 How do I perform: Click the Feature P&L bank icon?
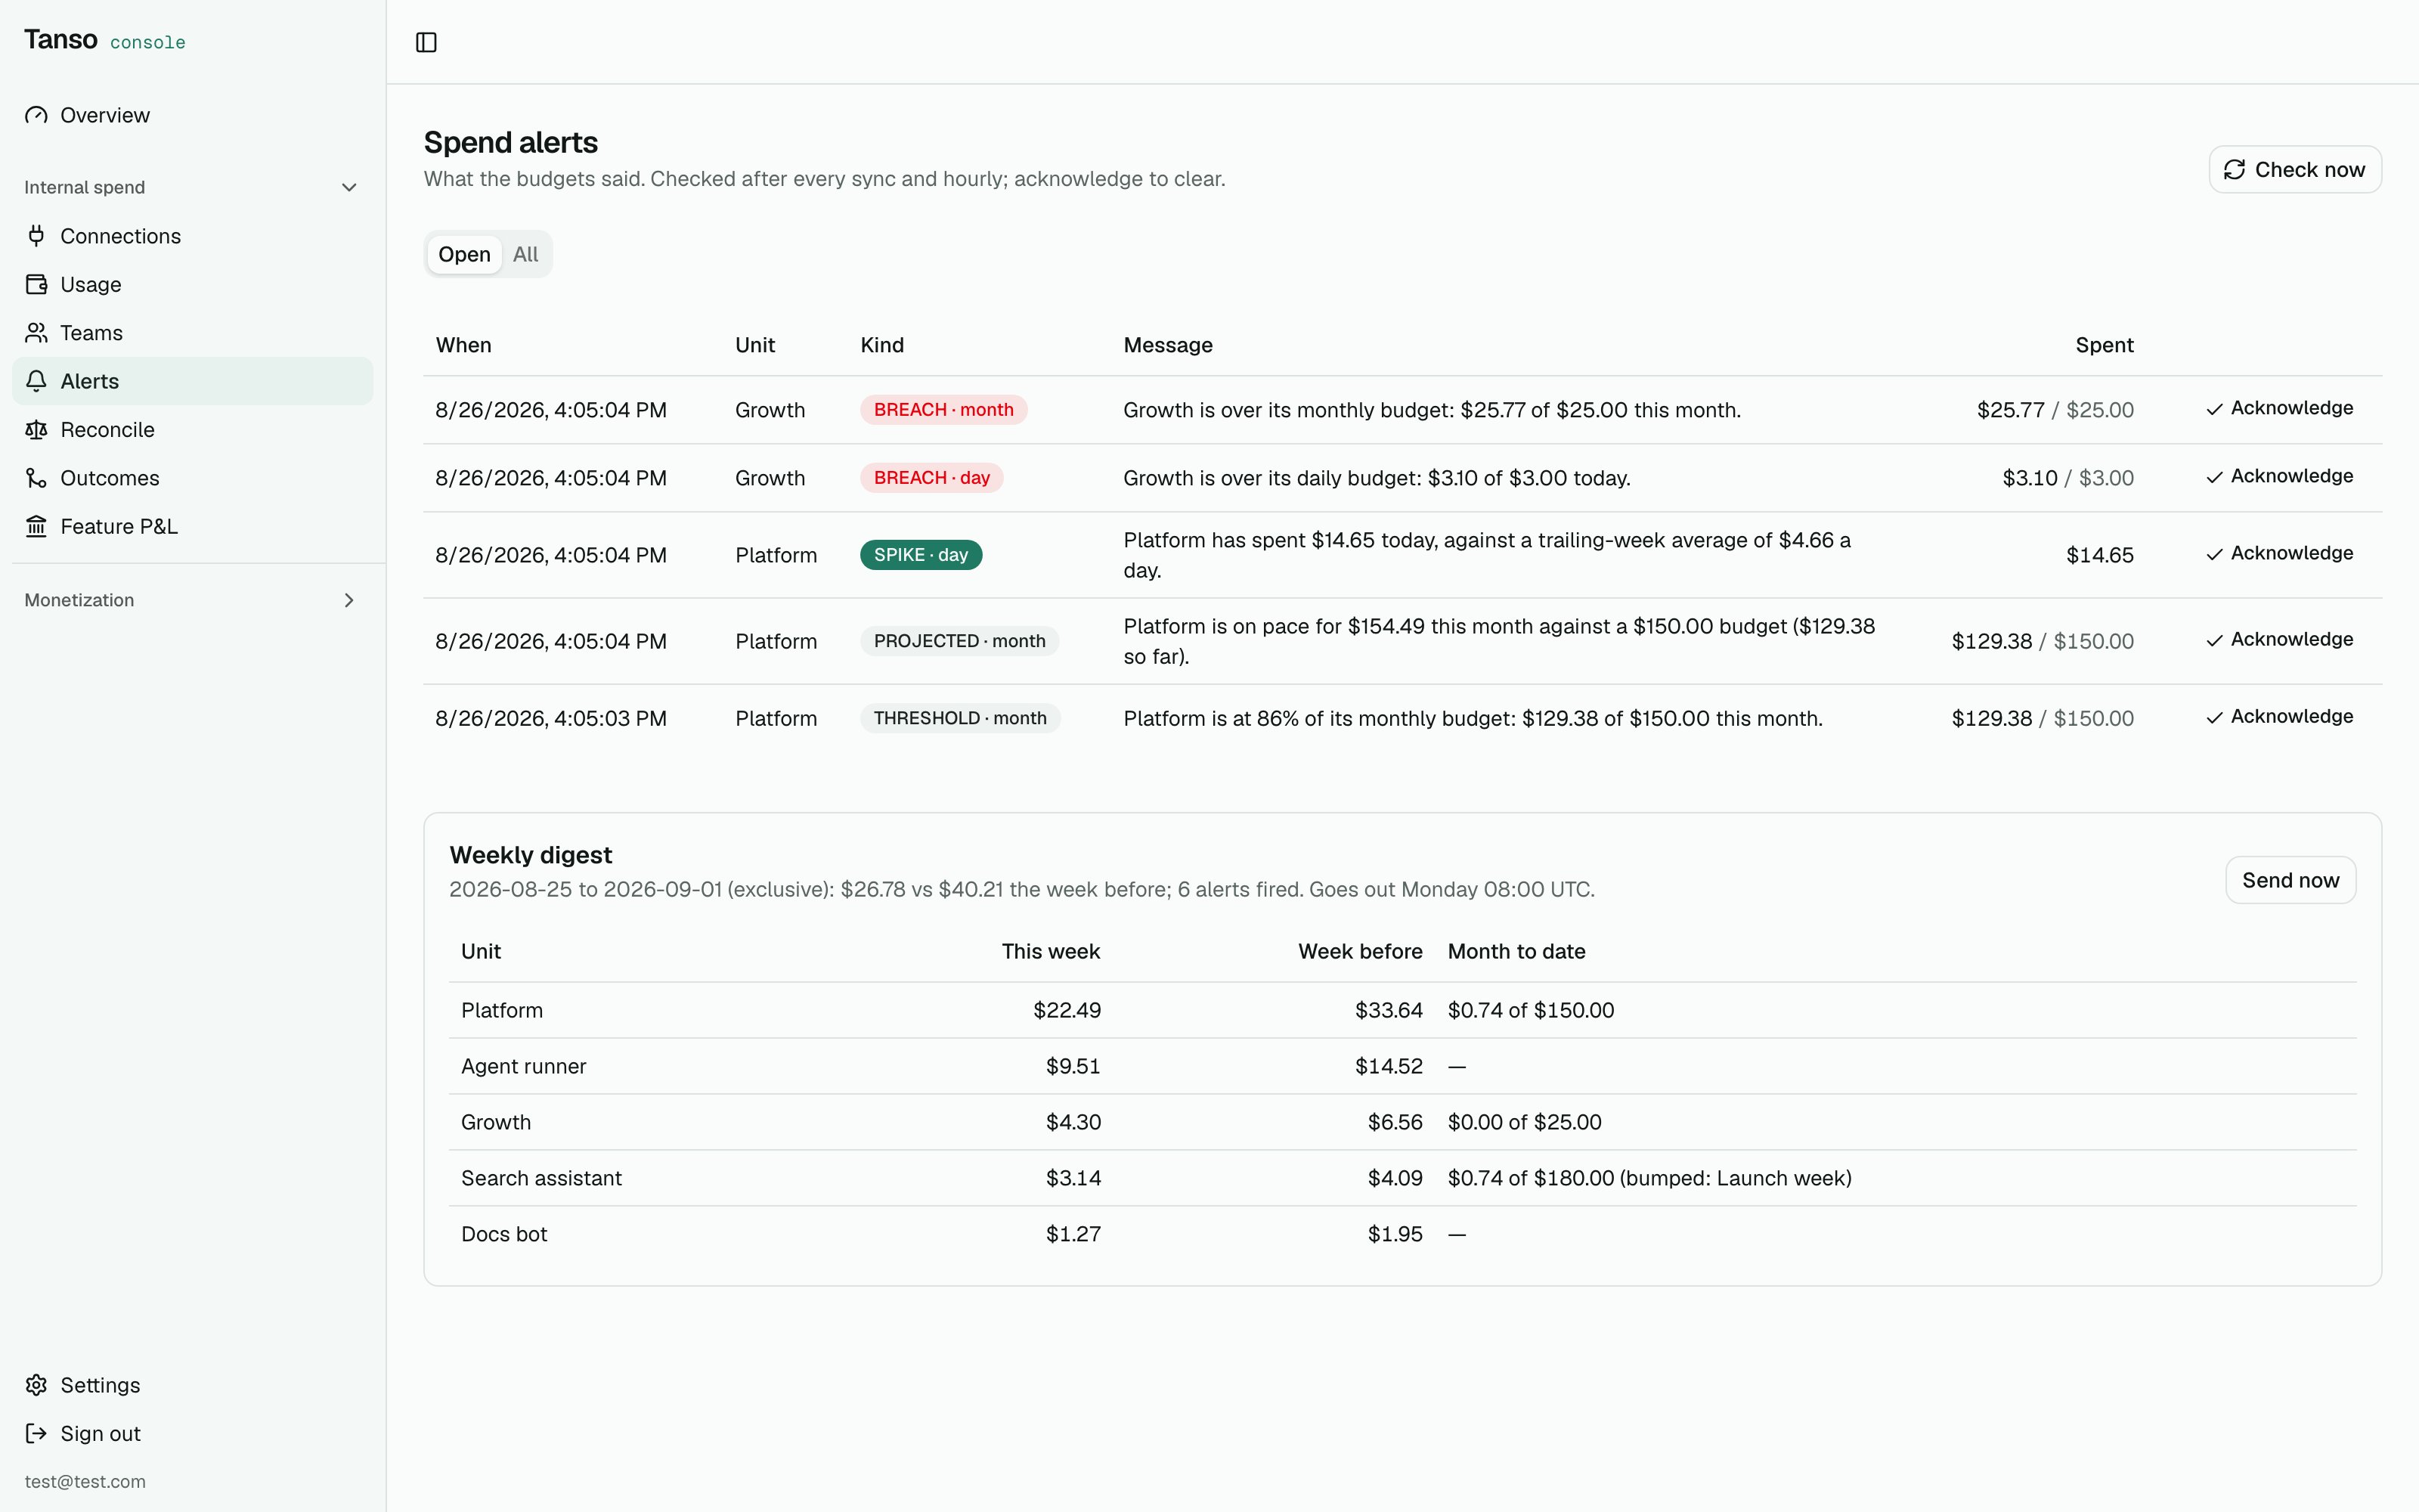36,526
